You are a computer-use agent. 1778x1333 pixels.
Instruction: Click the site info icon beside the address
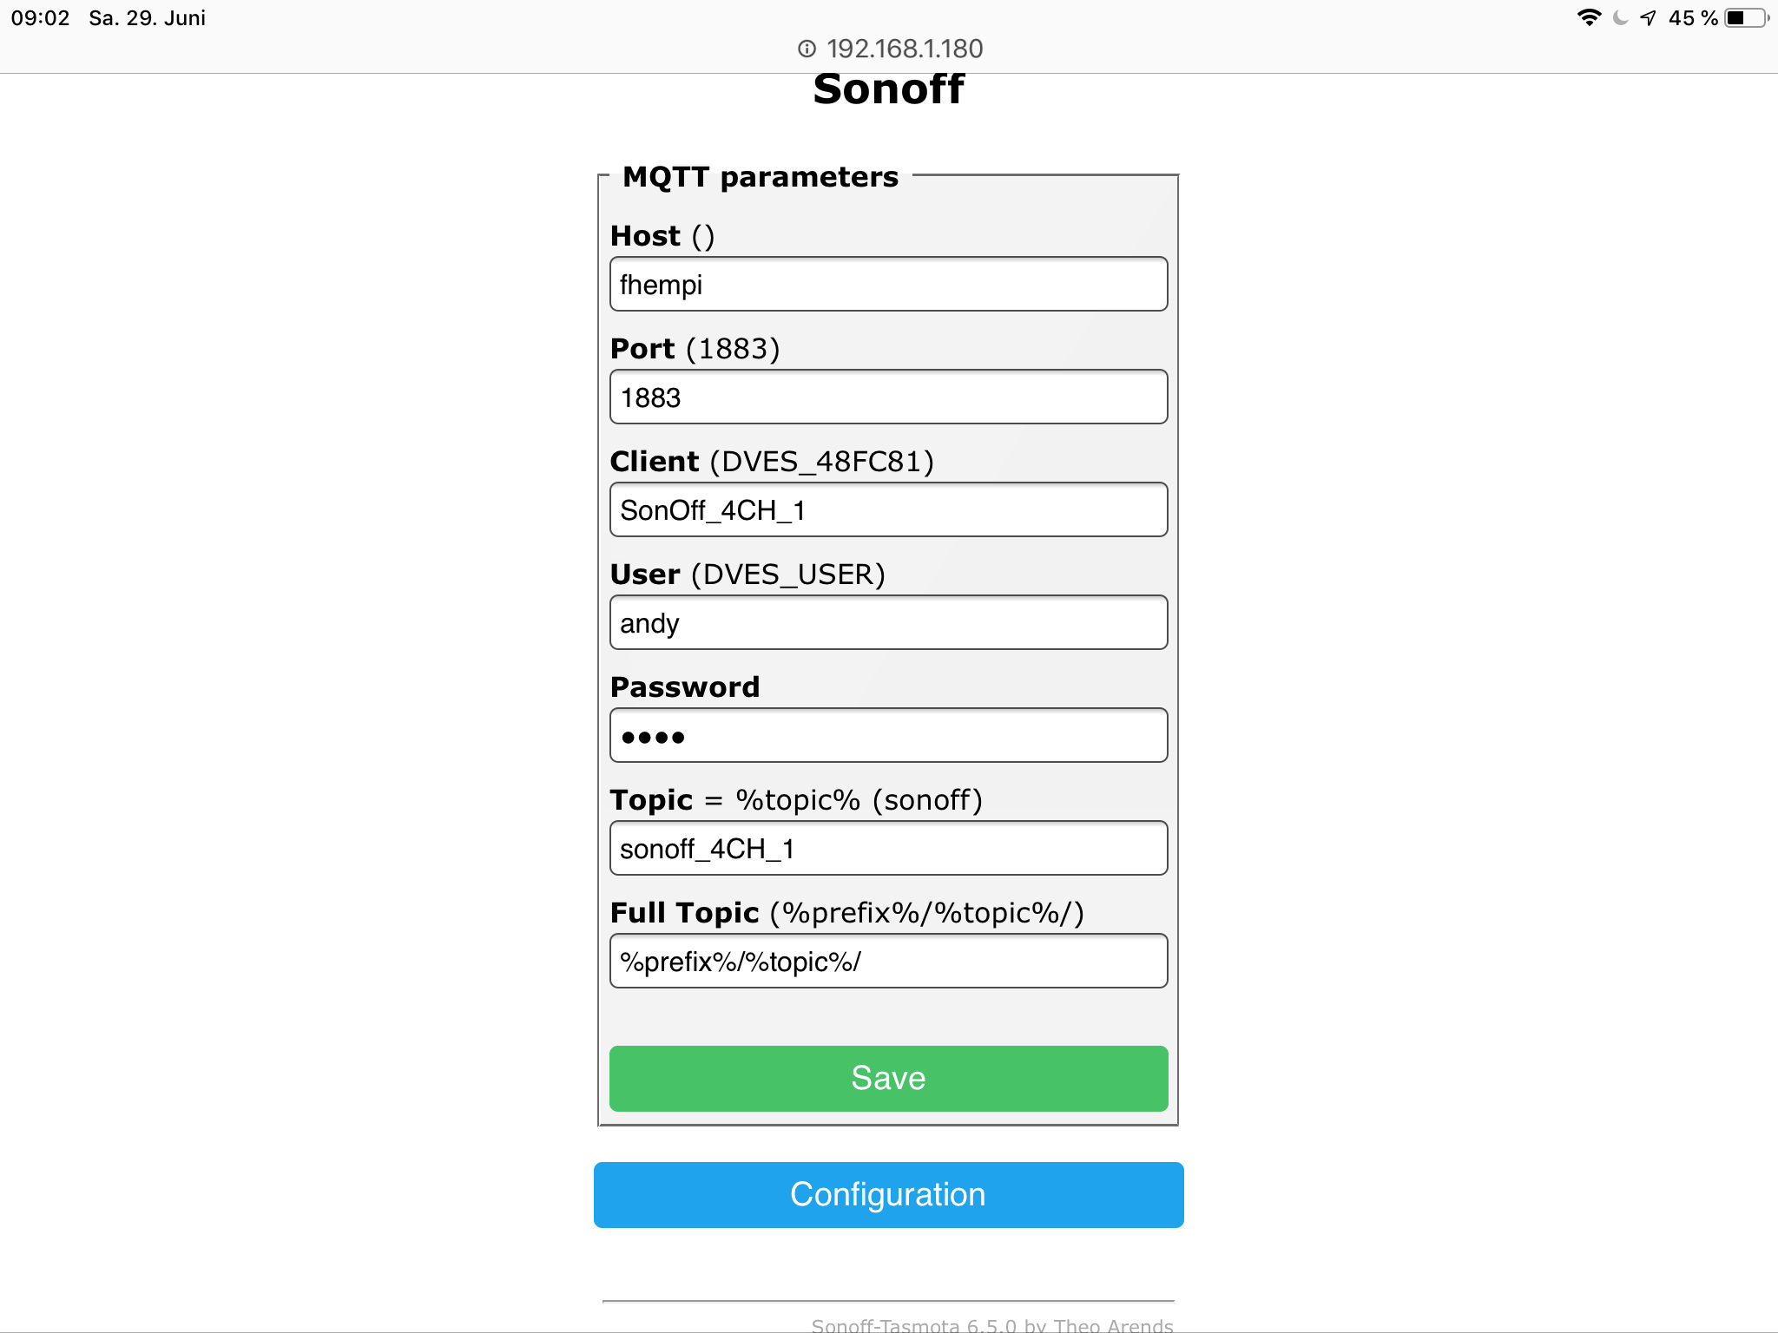807,49
